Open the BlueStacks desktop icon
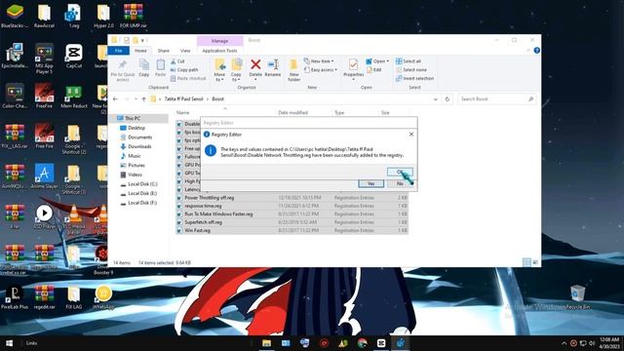Viewport: 624px width, 351px height. click(x=15, y=16)
